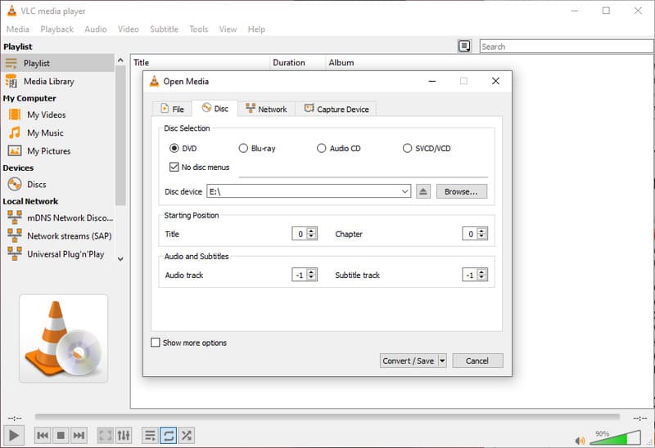Mute audio using the speaker icon
This screenshot has height=448, width=655.
click(580, 440)
